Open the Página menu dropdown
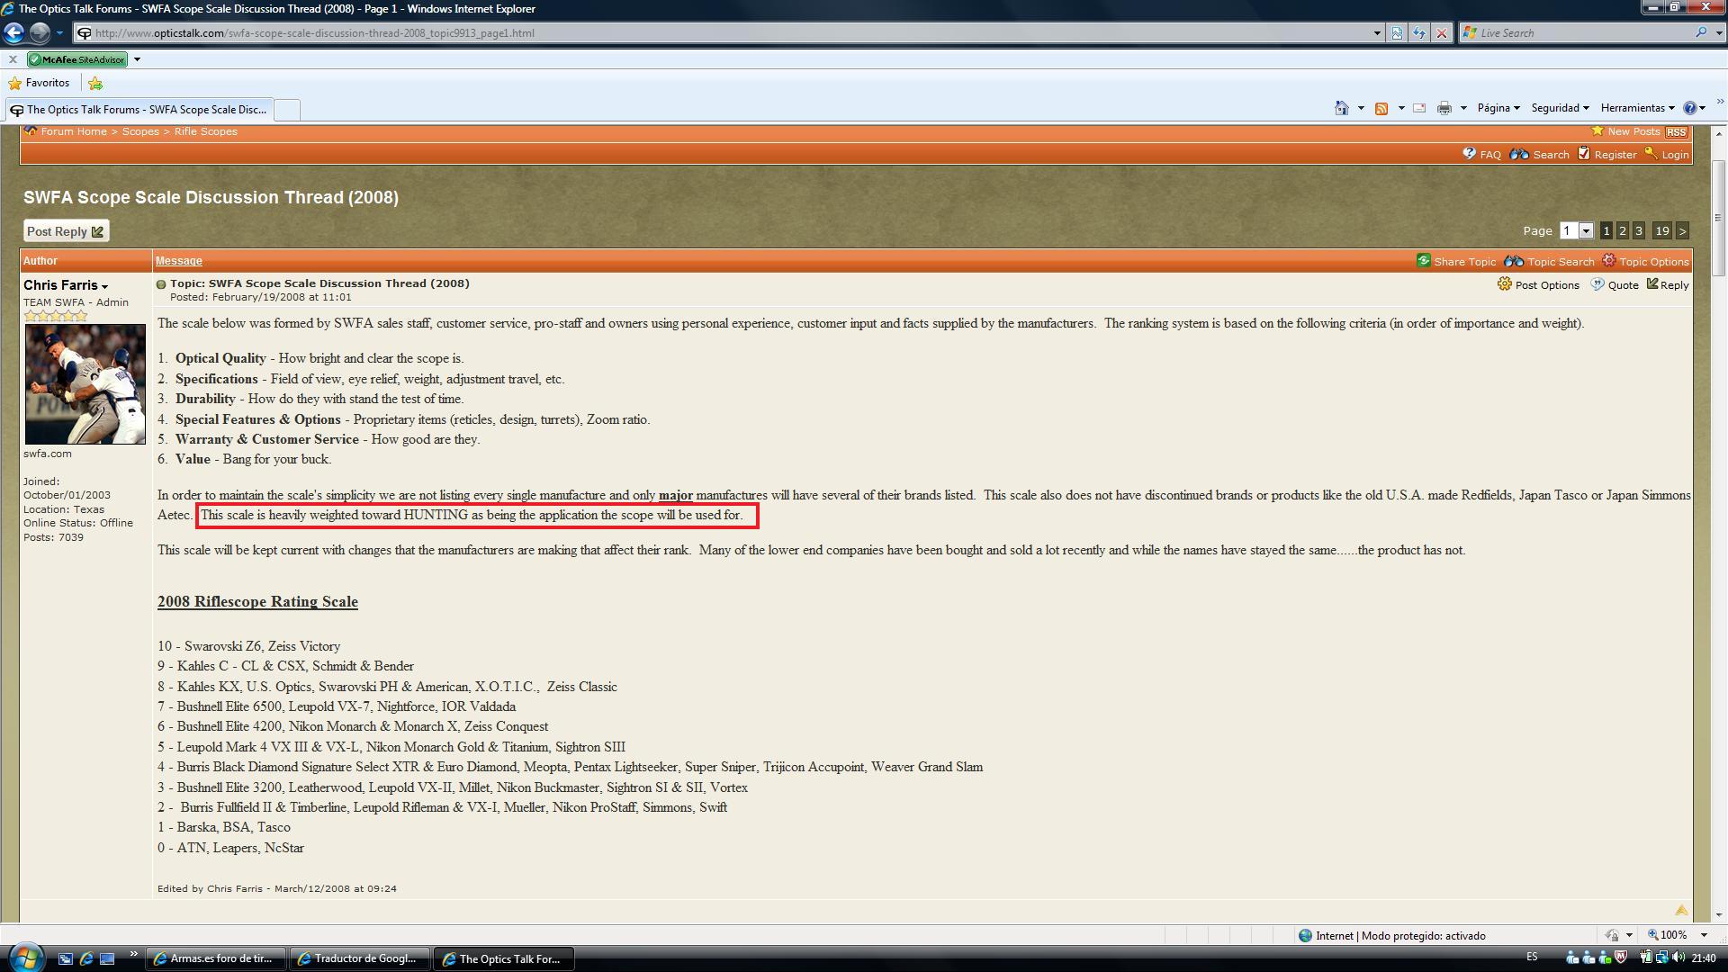This screenshot has width=1728, height=972. (x=1498, y=108)
